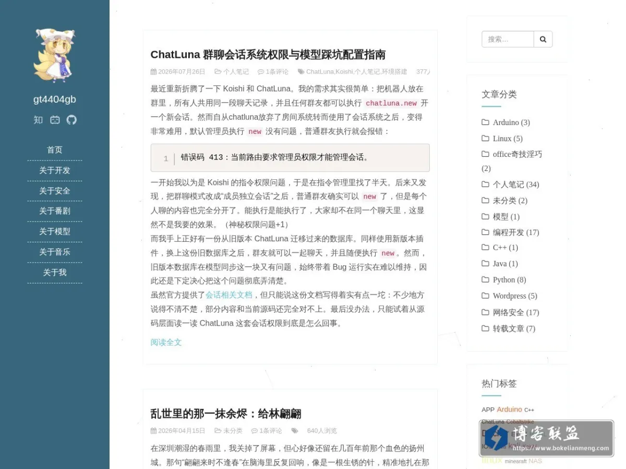Screen dimensions: 626x469
Task: Click folder icon beside Arduino category
Action: click(x=485, y=122)
